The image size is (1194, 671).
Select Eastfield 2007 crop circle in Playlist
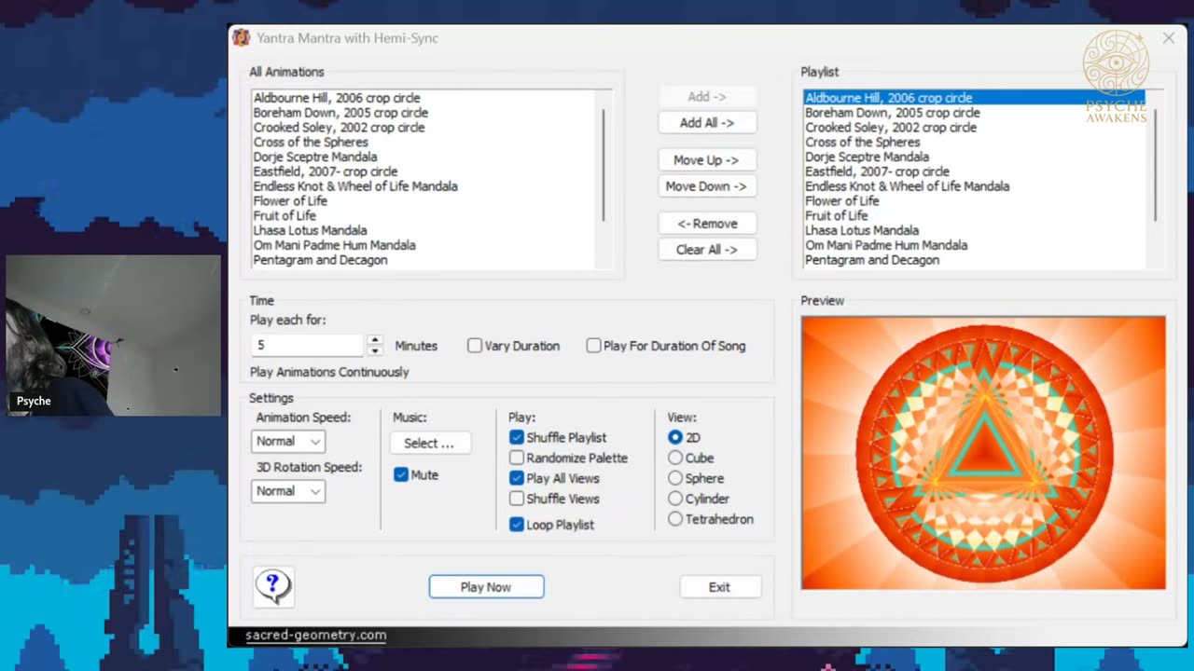[x=878, y=171]
